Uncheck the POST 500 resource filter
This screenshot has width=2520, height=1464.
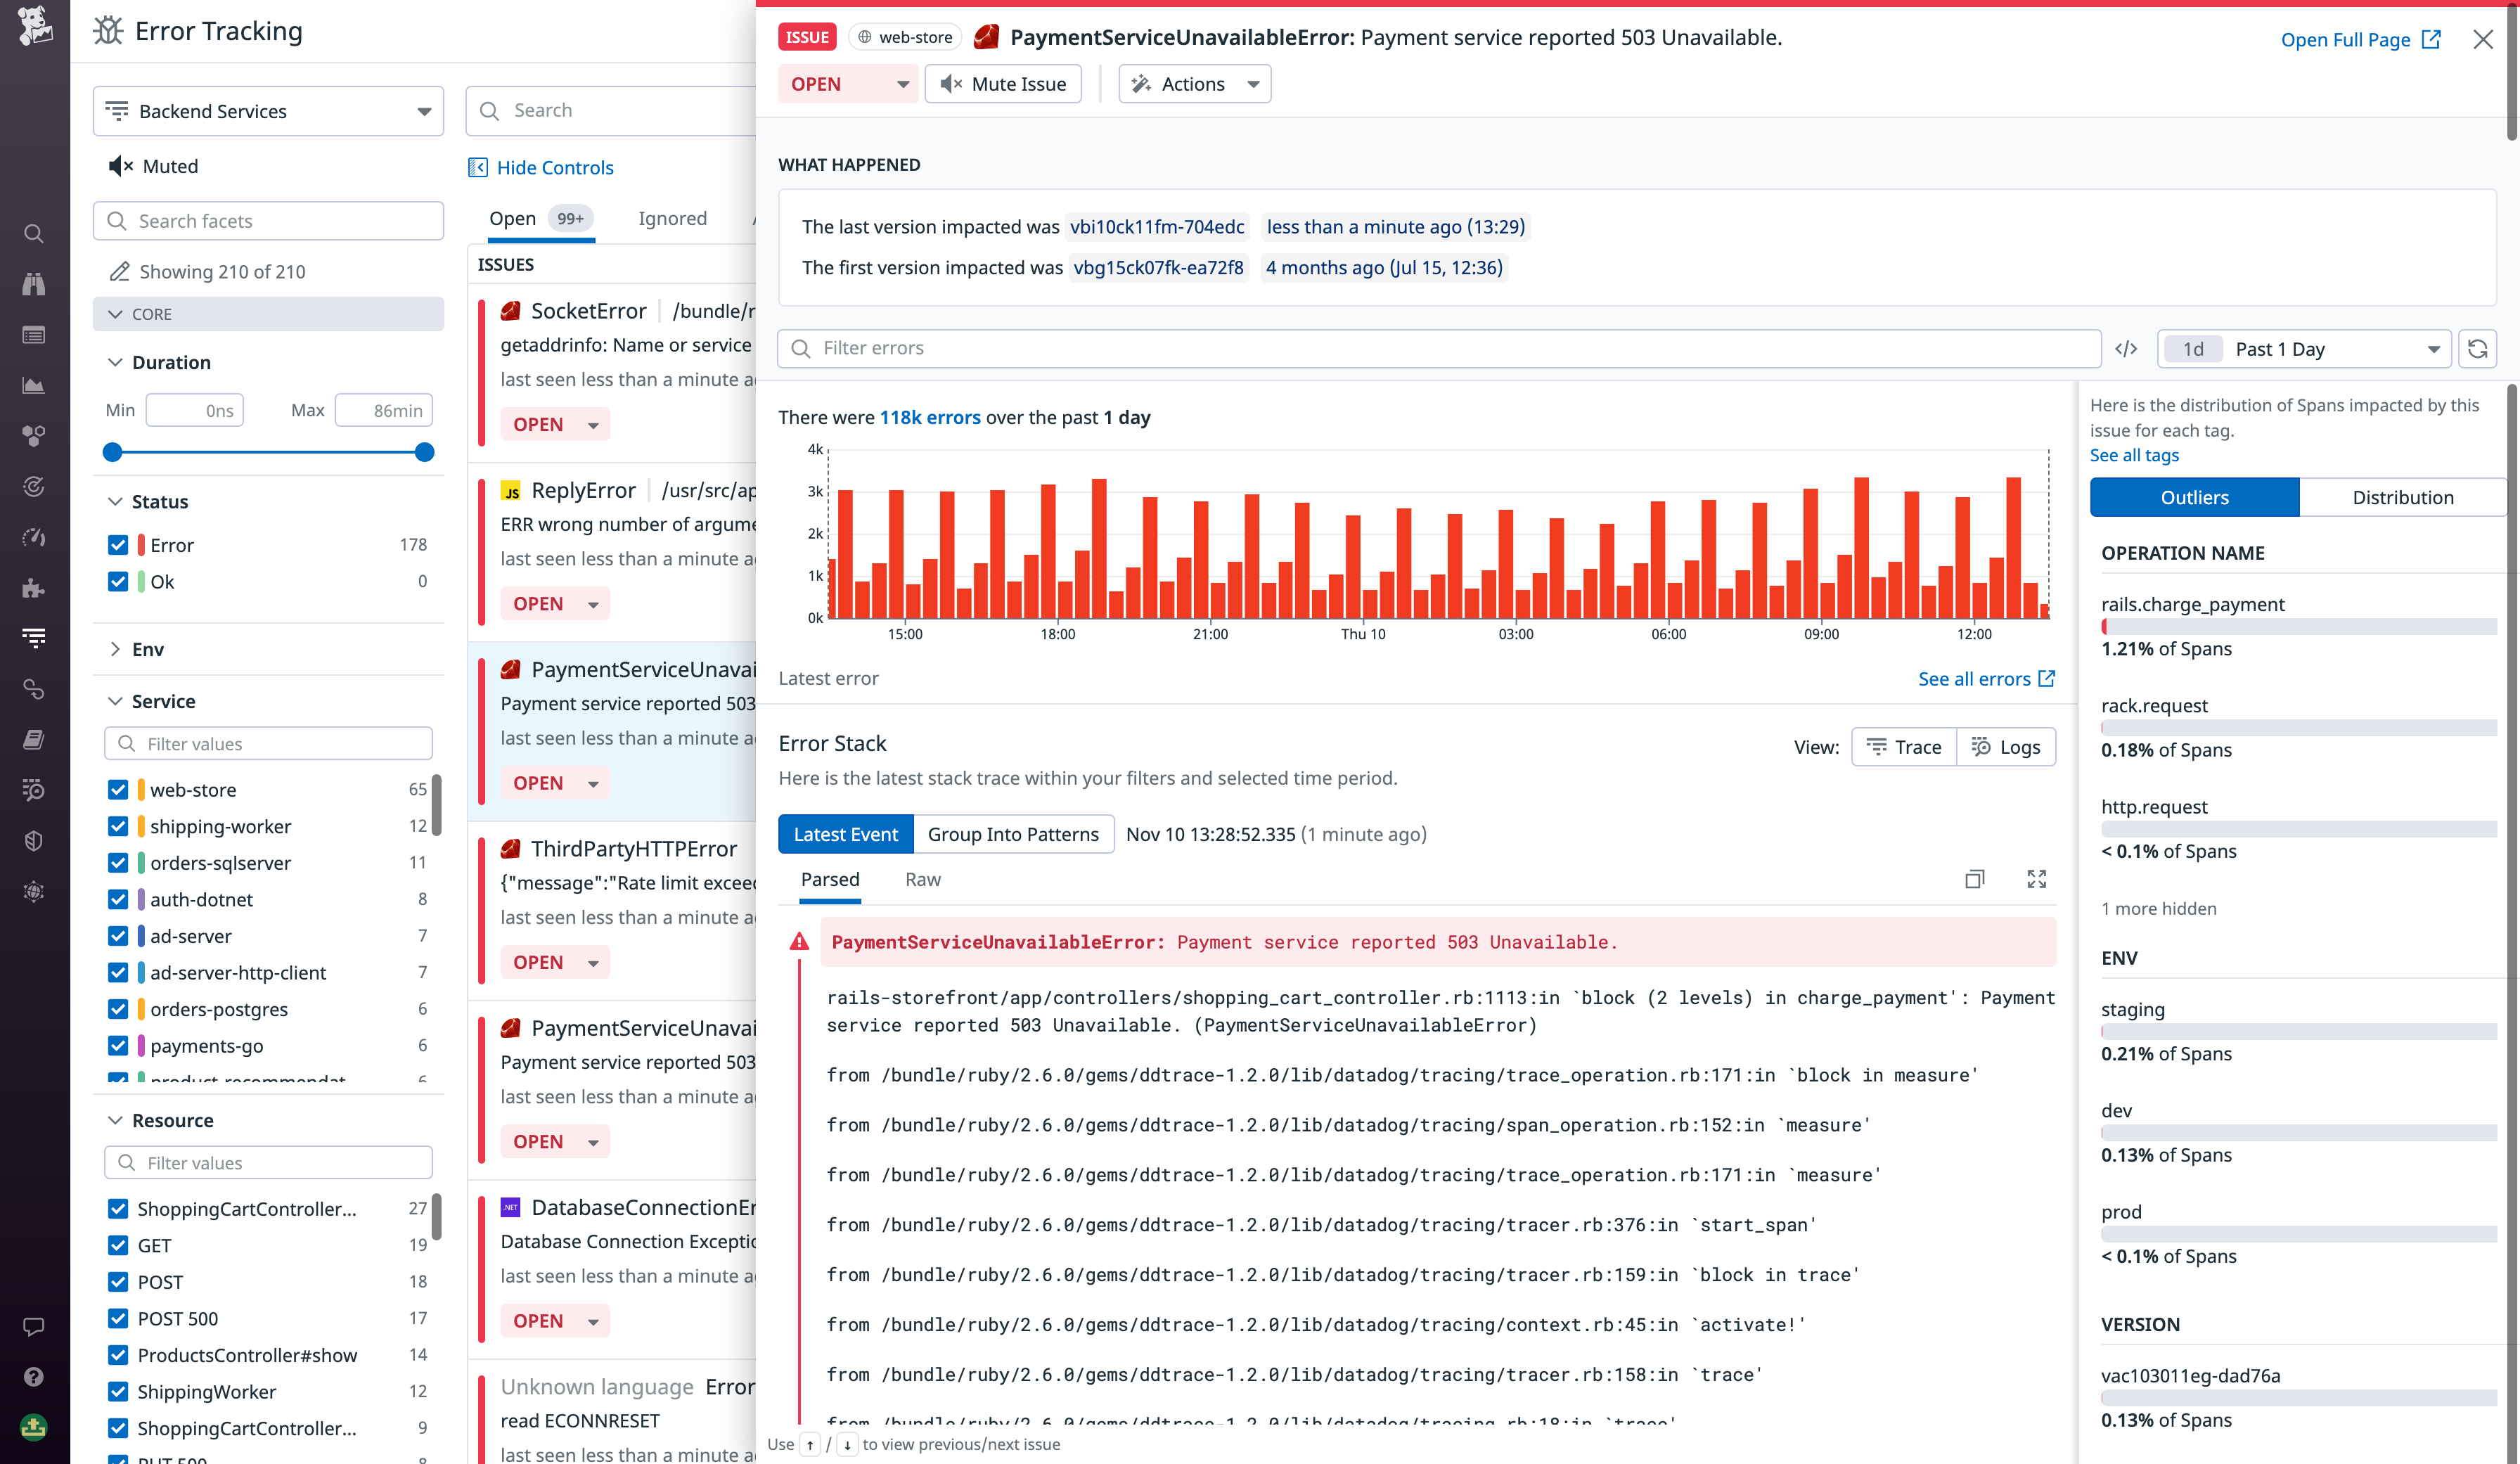(118, 1318)
